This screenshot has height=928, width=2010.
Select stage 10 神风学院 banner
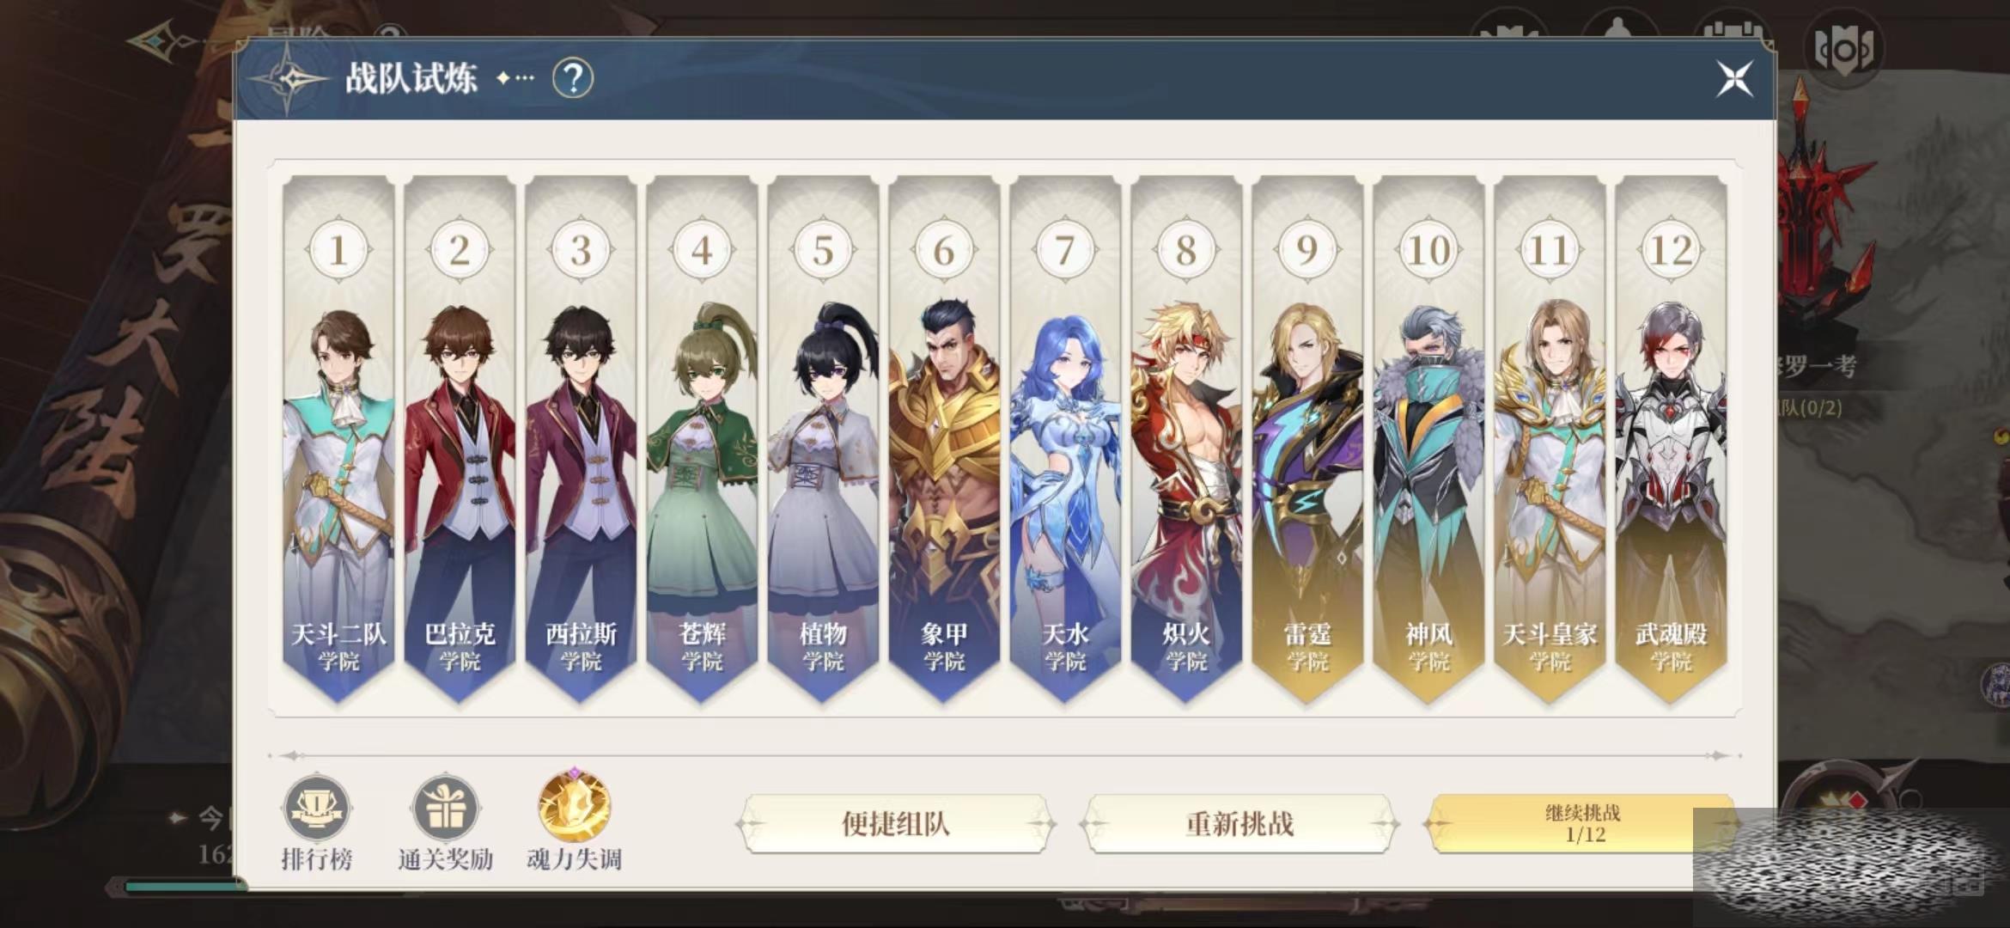tap(1428, 440)
